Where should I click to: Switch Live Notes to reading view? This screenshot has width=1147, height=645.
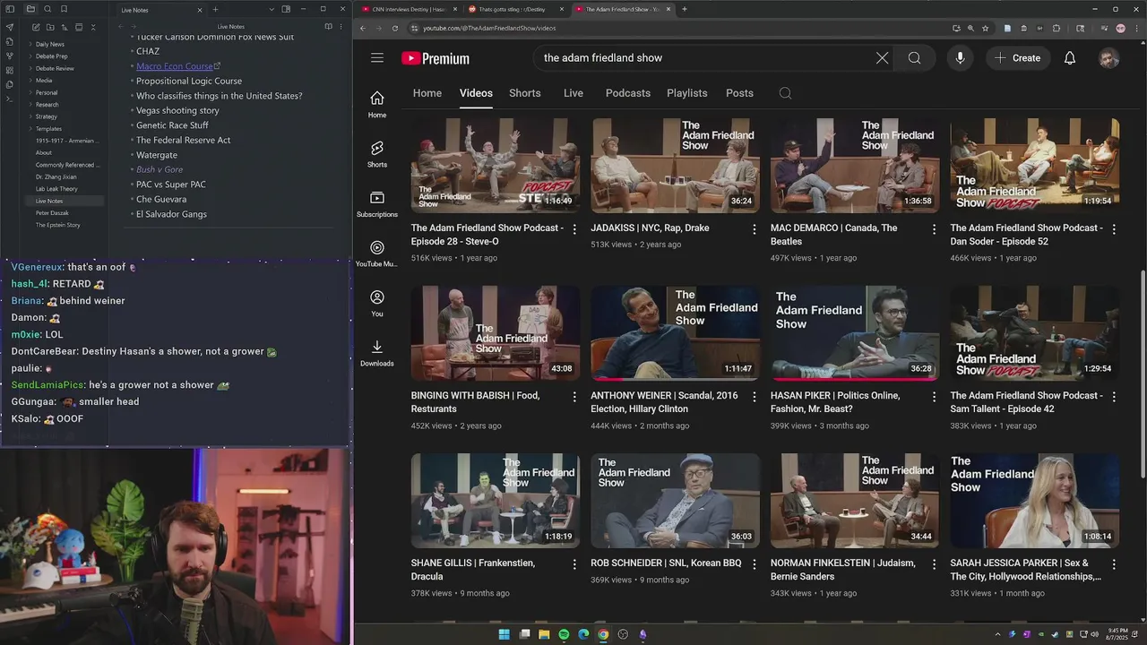click(328, 27)
